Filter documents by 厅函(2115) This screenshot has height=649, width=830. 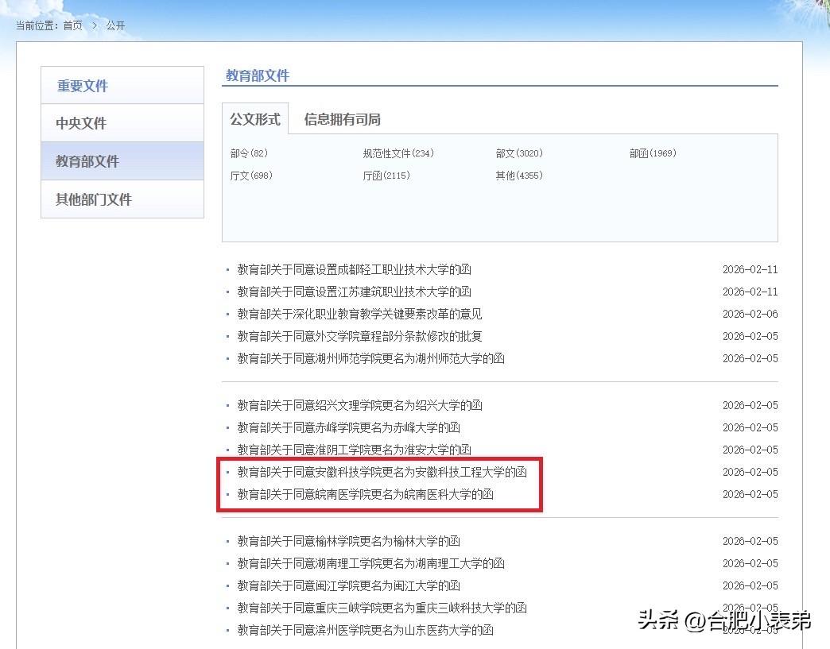(388, 176)
